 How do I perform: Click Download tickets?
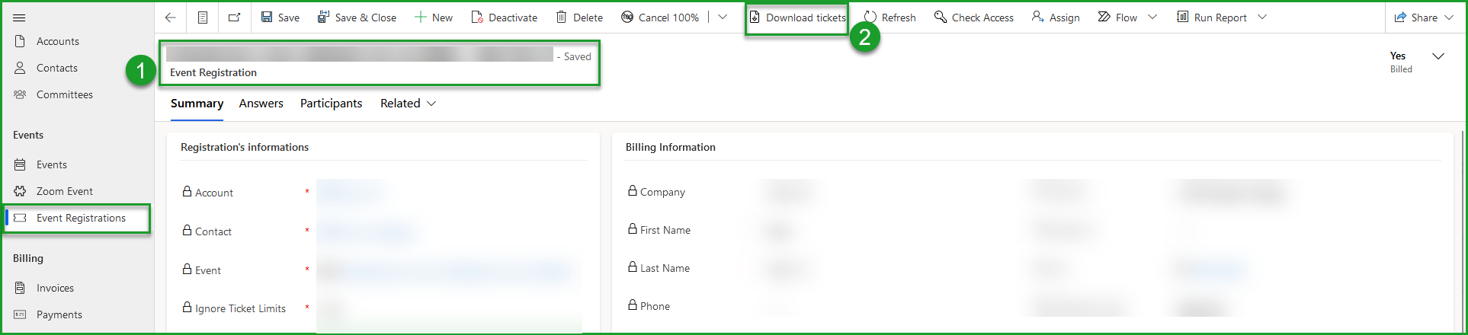click(x=797, y=18)
